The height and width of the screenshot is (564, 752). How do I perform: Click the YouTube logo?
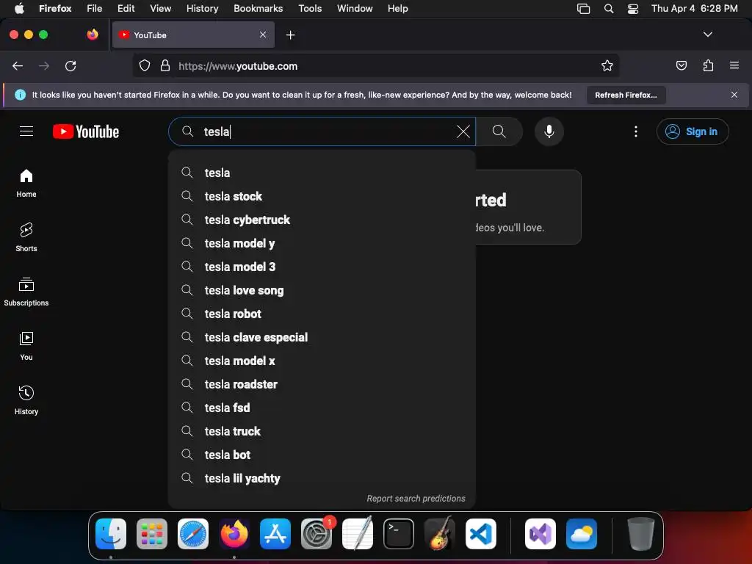86,131
